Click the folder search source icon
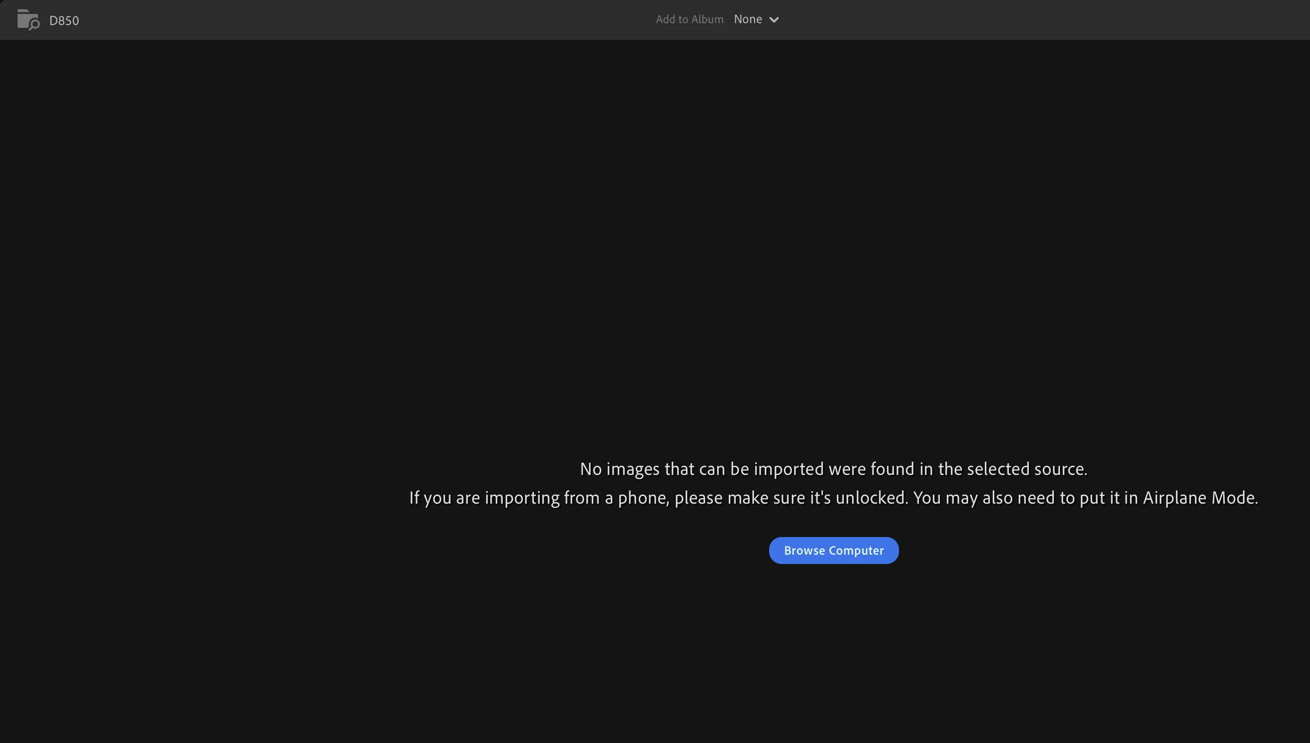 point(28,20)
